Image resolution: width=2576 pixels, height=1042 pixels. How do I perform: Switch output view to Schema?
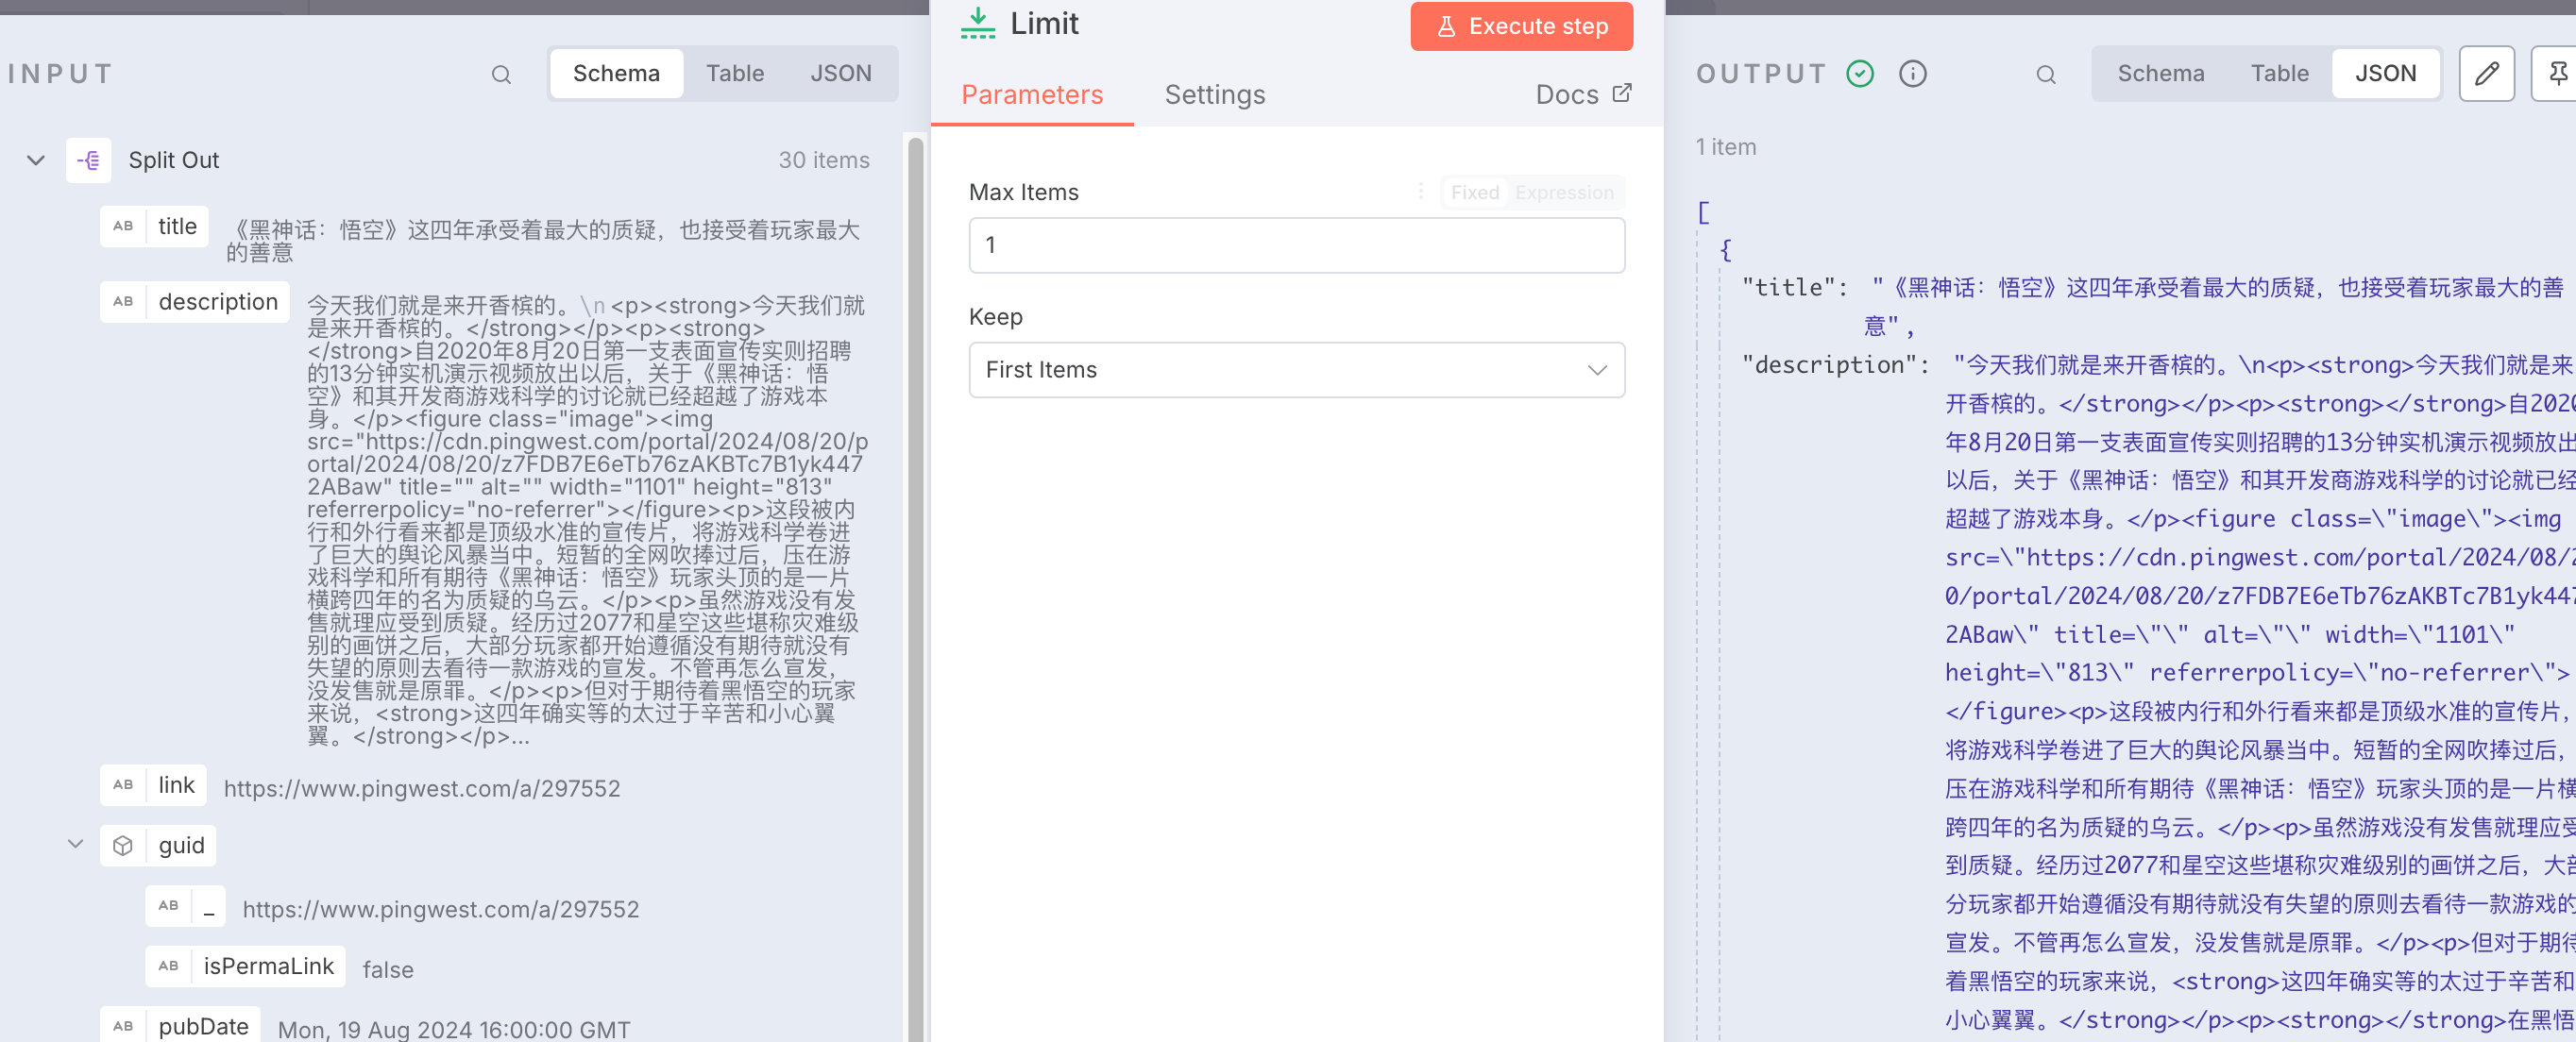[2160, 74]
